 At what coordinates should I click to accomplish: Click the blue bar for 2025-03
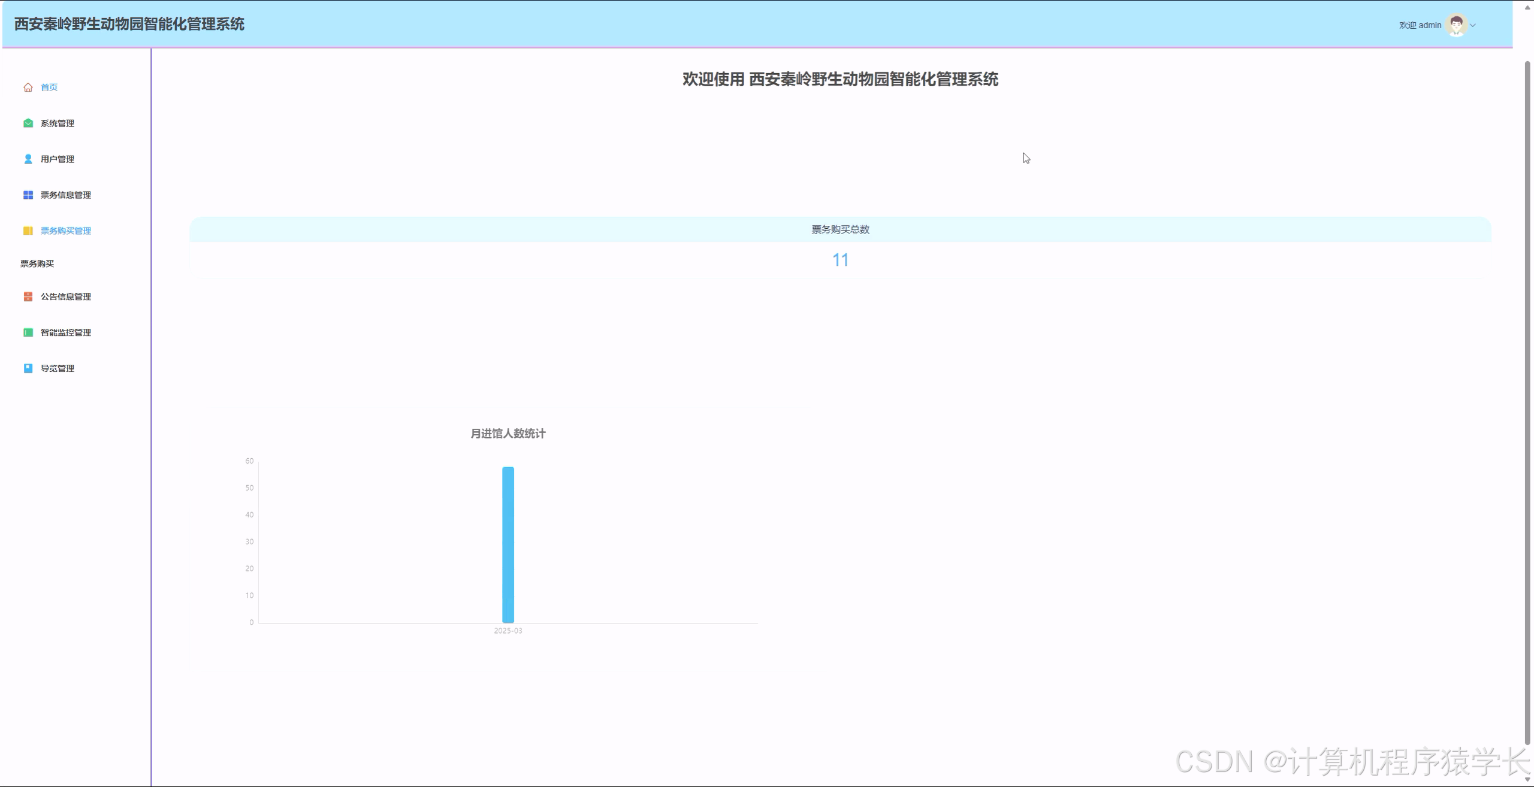click(x=508, y=545)
